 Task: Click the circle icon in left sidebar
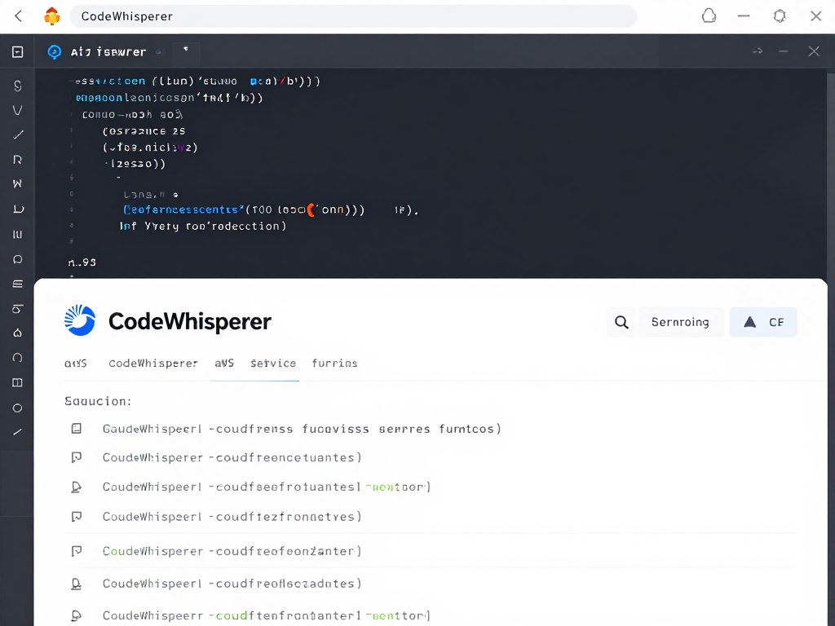click(18, 408)
